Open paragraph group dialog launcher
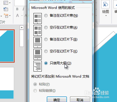117x102 pixels. pyautogui.click(x=97, y=22)
